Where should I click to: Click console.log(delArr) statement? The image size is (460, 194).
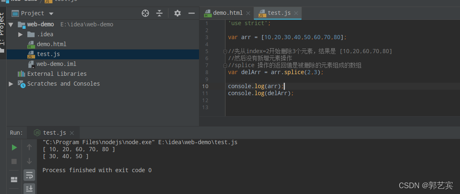click(x=261, y=93)
